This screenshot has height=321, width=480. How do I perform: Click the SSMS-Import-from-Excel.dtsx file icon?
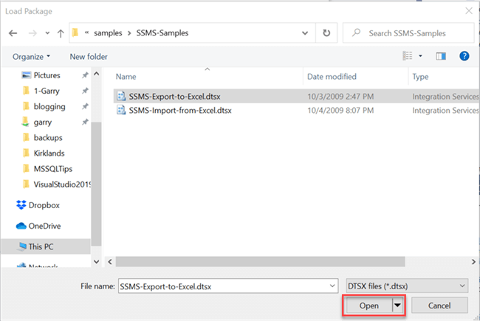[x=121, y=110]
